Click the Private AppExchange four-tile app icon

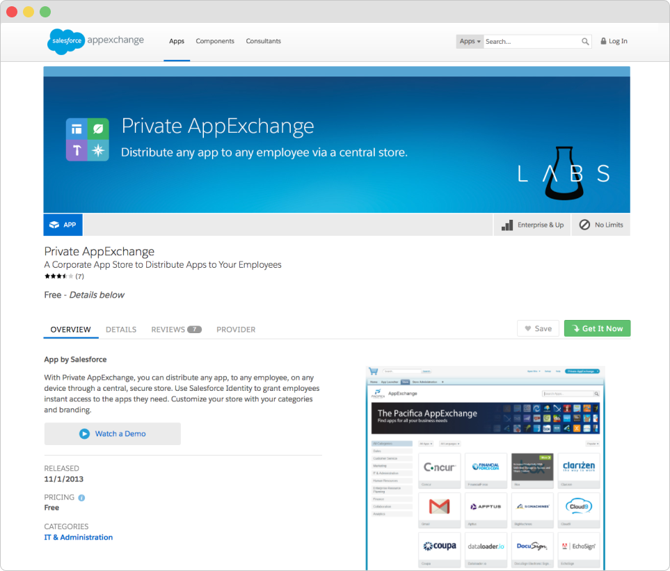(x=88, y=140)
